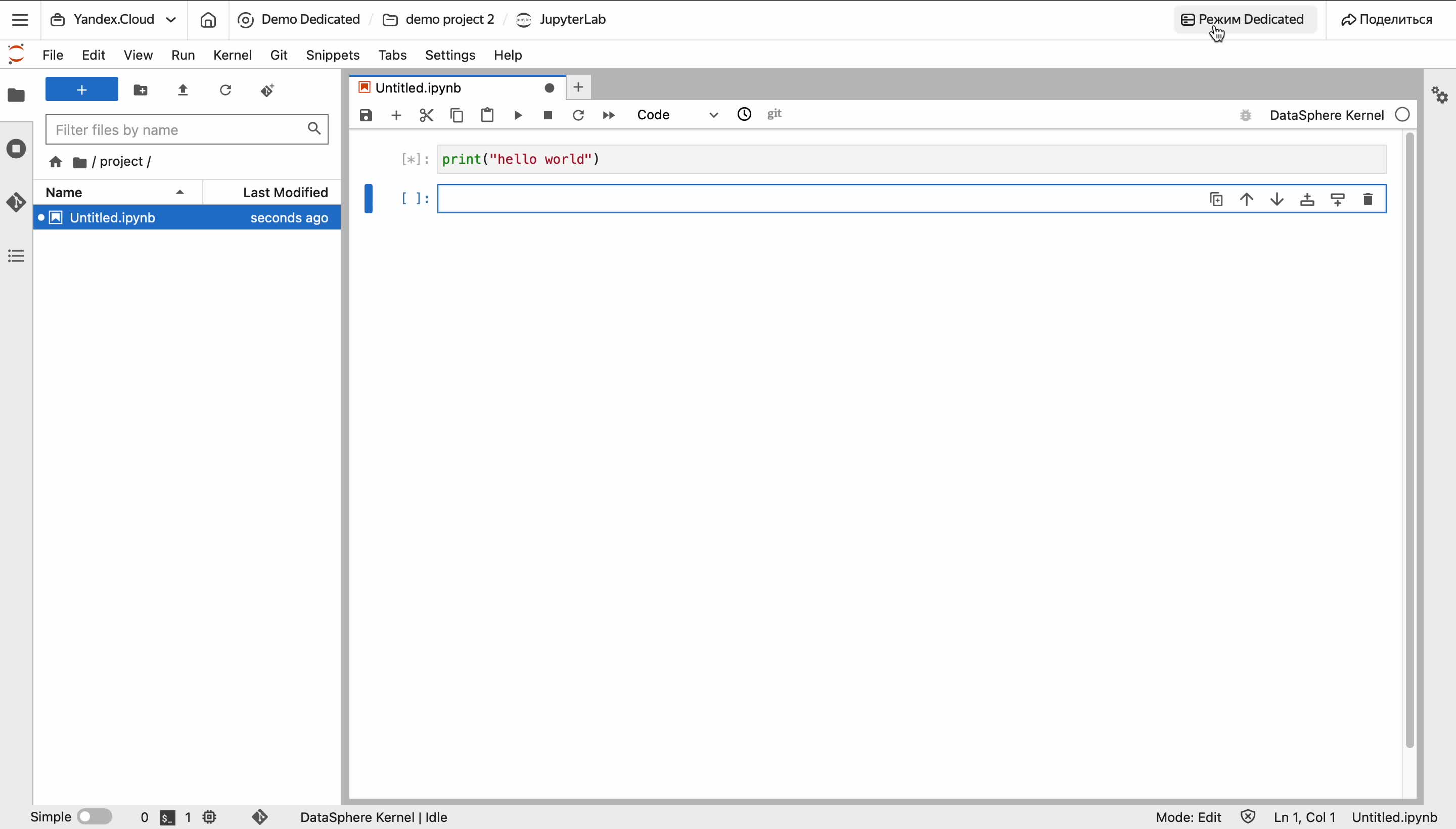Click the Paste cell below icon
This screenshot has height=829, width=1456.
[x=487, y=114]
